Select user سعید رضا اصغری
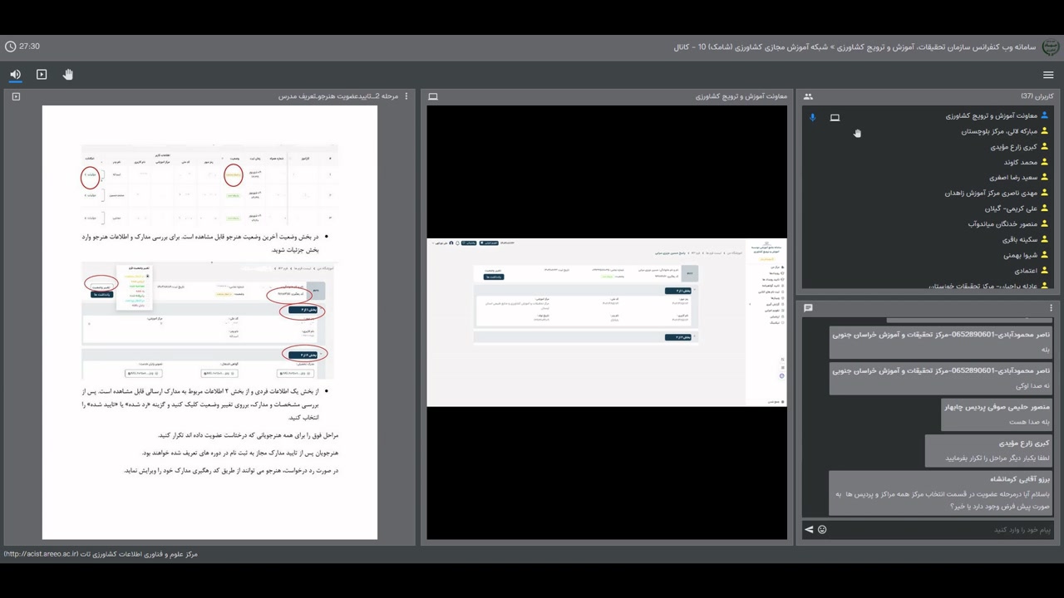 tap(1013, 178)
